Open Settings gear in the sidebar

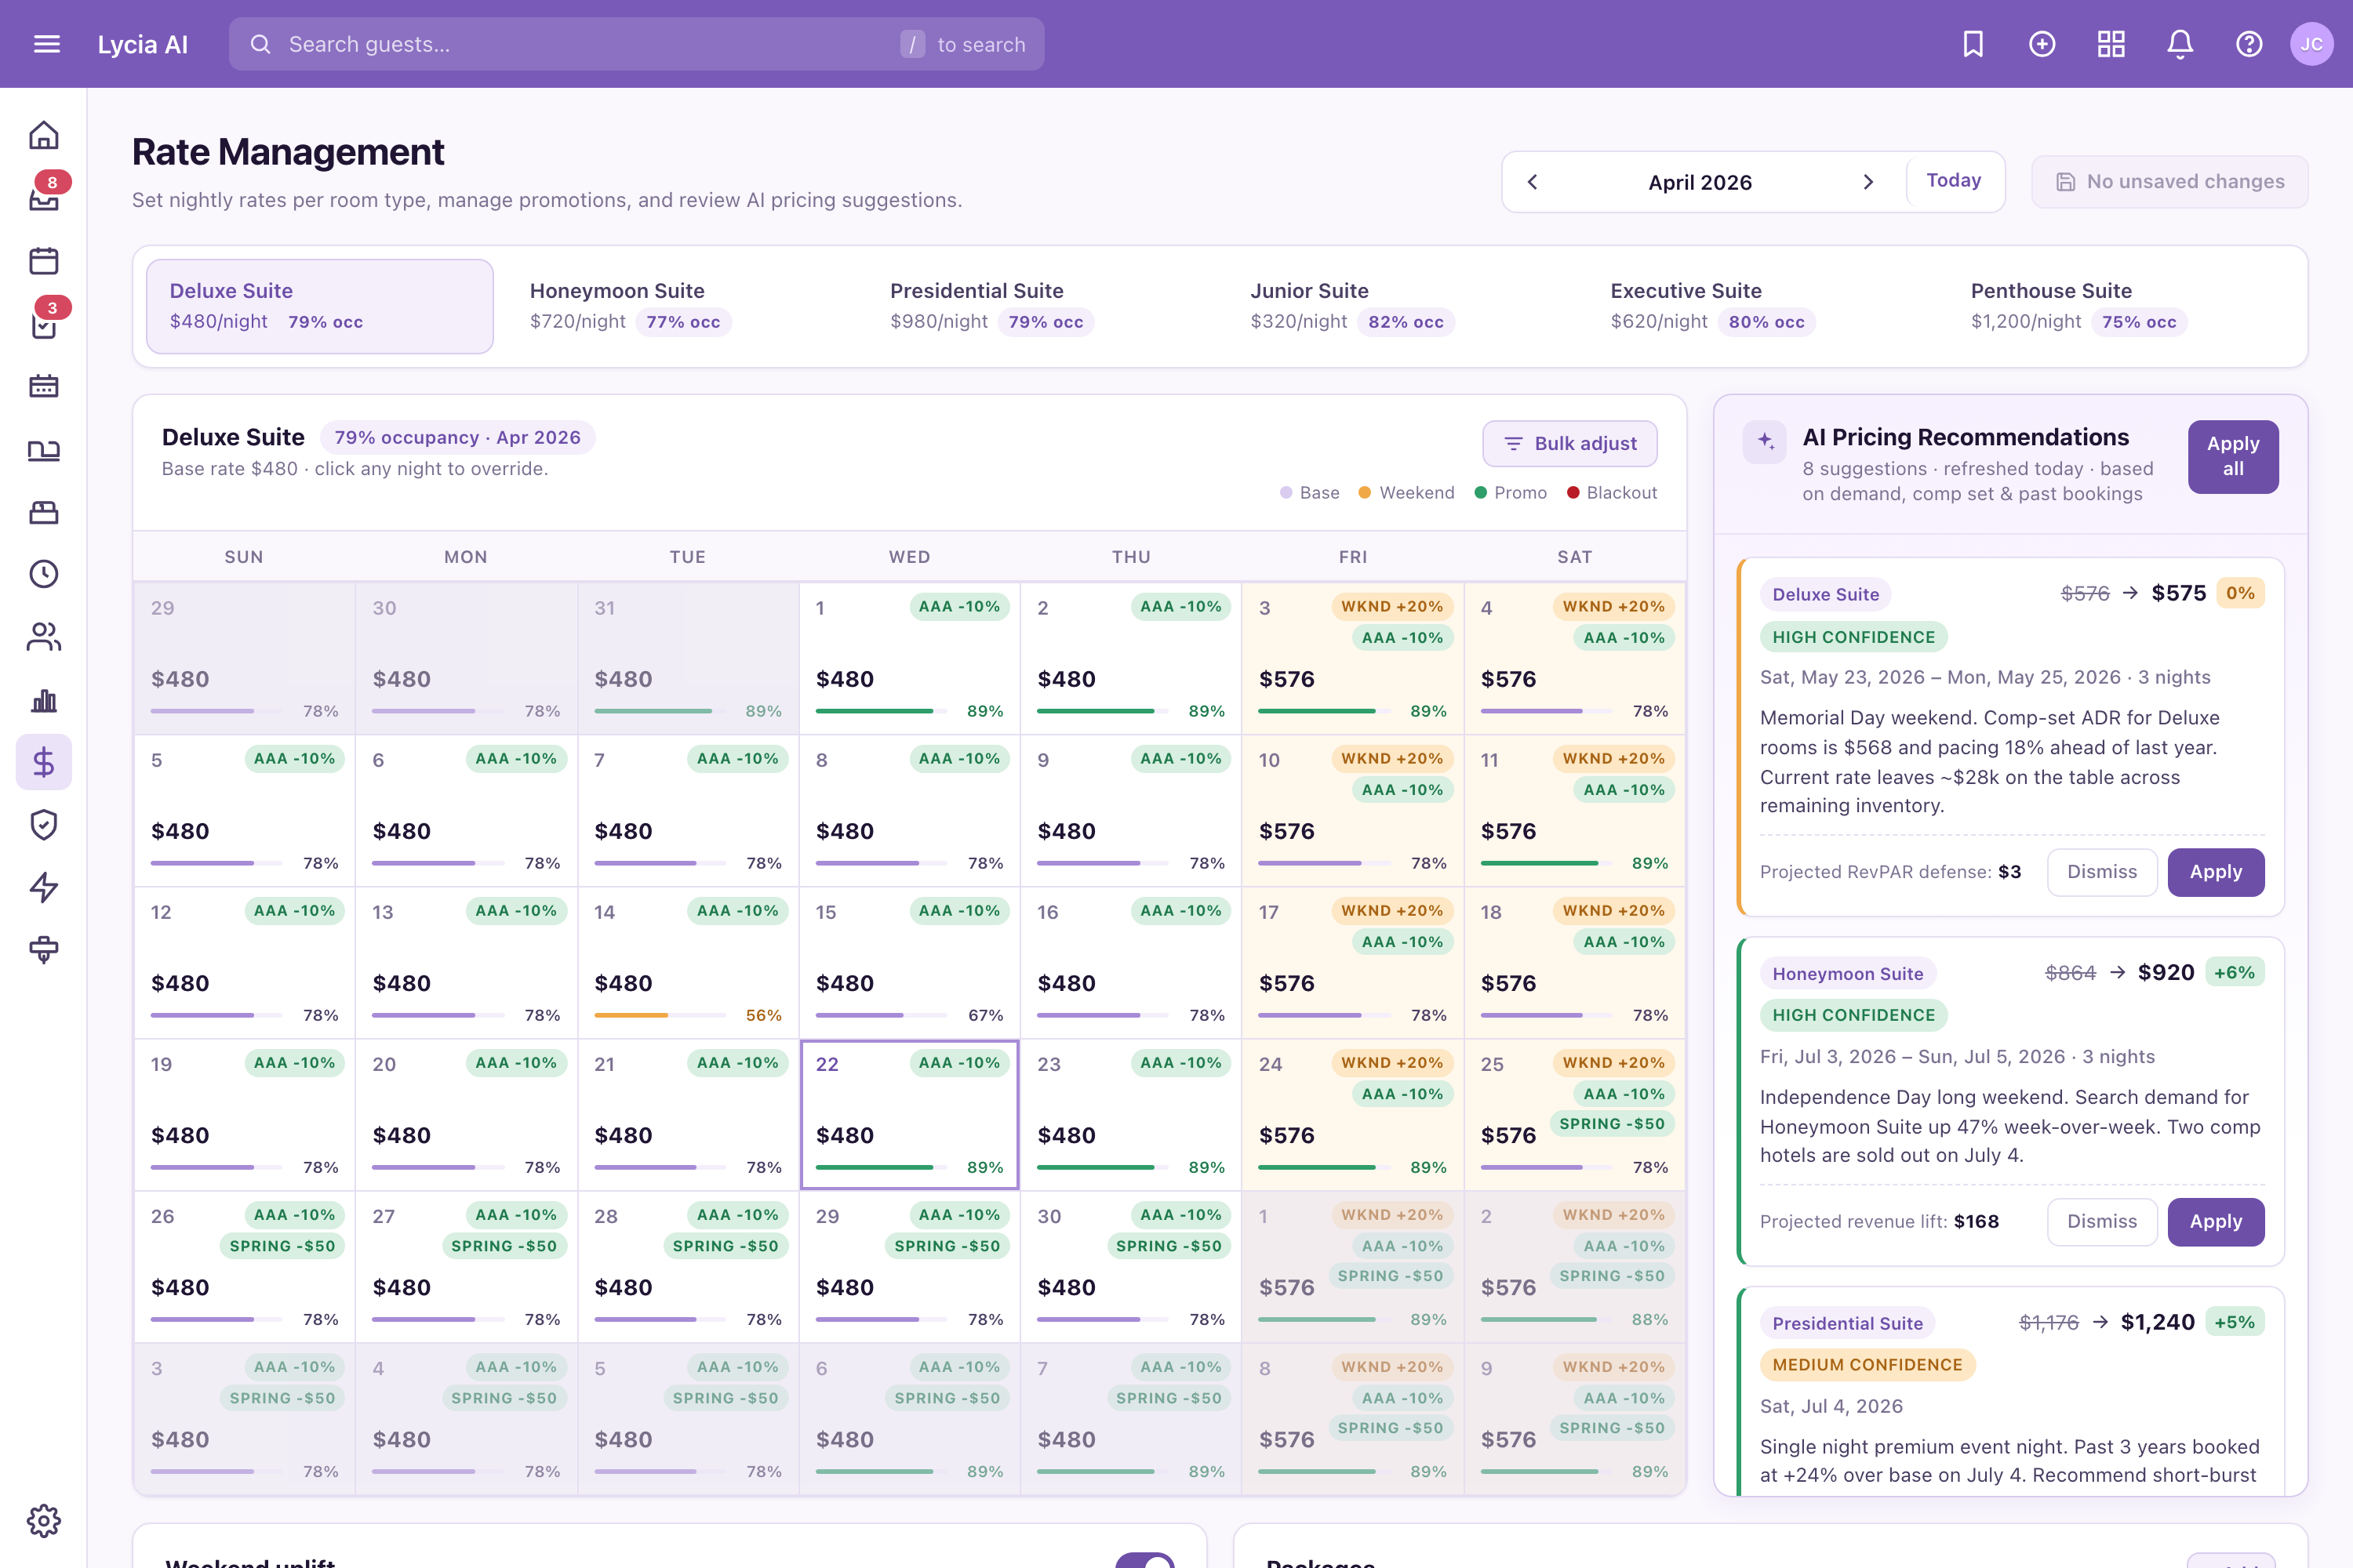pyautogui.click(x=43, y=1521)
